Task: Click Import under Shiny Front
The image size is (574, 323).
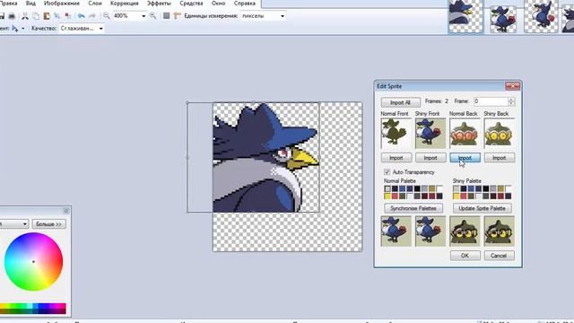Action: pos(430,158)
